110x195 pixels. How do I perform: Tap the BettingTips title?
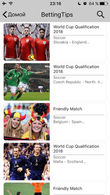point(57,15)
